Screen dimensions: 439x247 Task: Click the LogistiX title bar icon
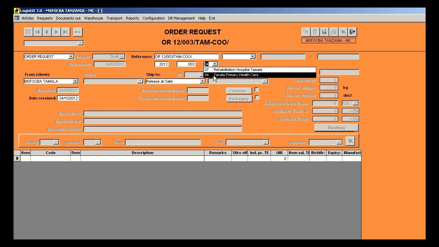16,11
